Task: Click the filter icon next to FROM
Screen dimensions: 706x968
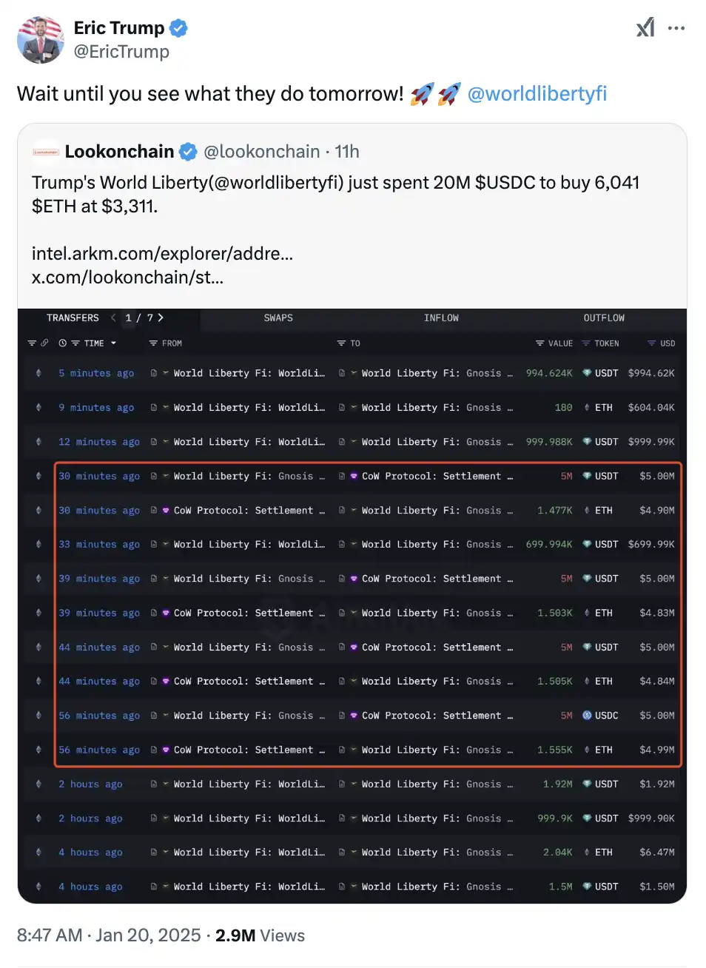Action: pyautogui.click(x=153, y=343)
